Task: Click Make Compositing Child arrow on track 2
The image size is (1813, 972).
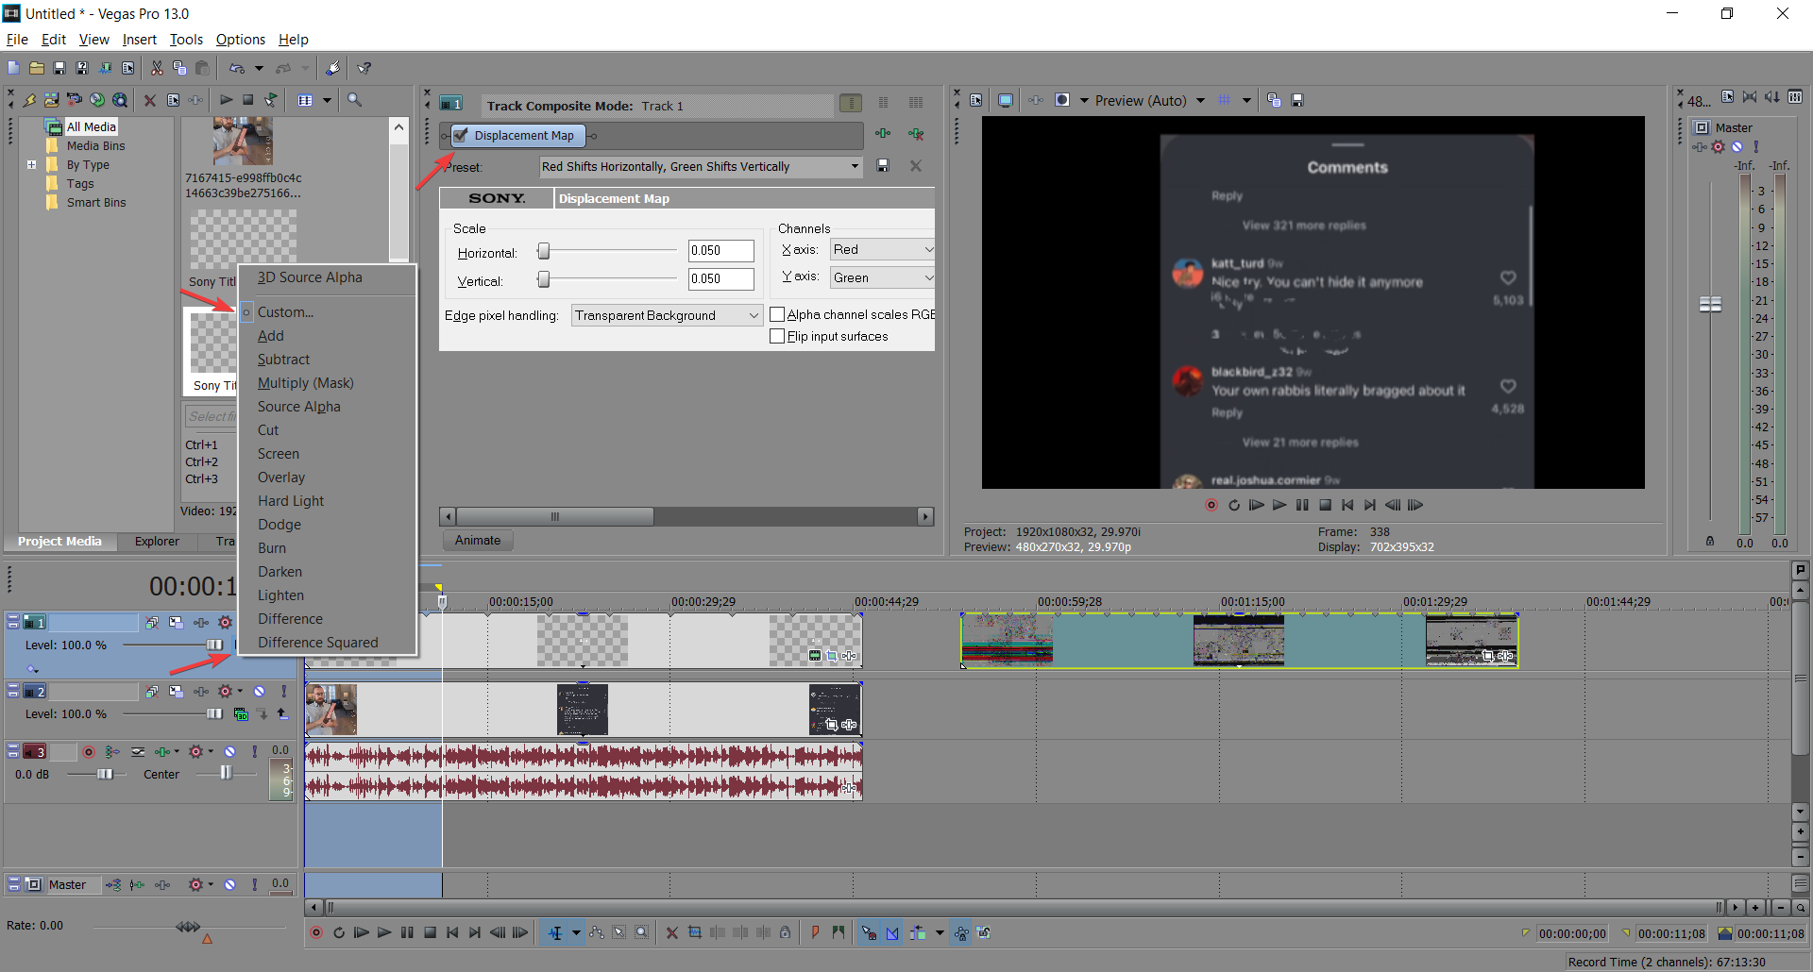Action: pyautogui.click(x=281, y=714)
